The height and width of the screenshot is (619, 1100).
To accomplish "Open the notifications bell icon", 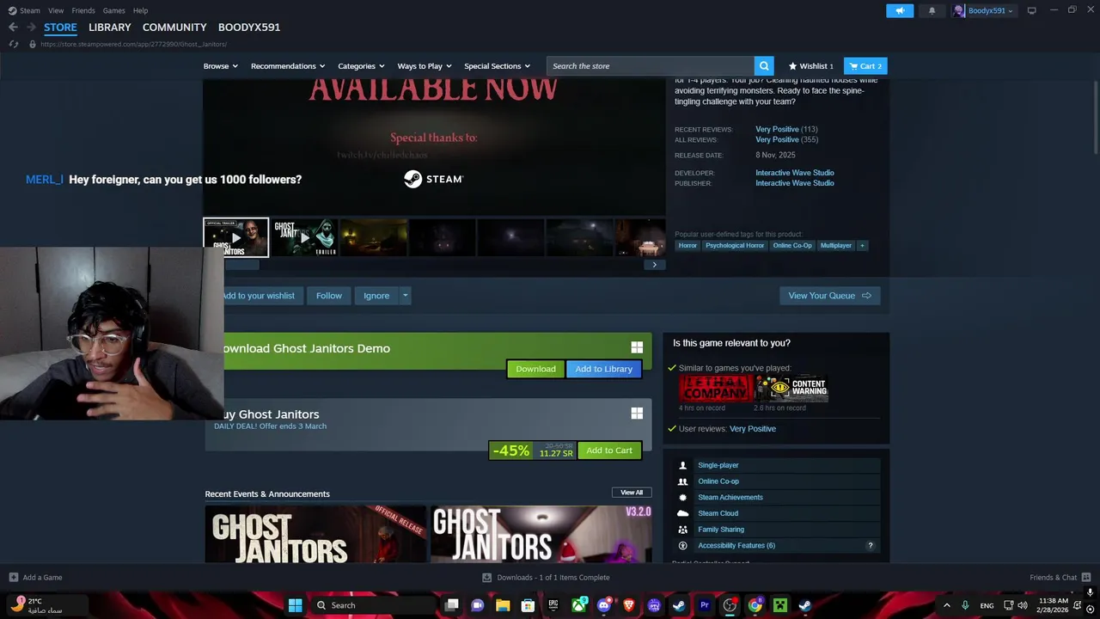I will 932,10.
